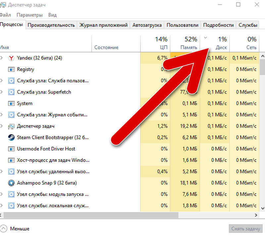Open the Файл menu
Image resolution: width=265 pixels, height=236 pixels.
point(5,15)
